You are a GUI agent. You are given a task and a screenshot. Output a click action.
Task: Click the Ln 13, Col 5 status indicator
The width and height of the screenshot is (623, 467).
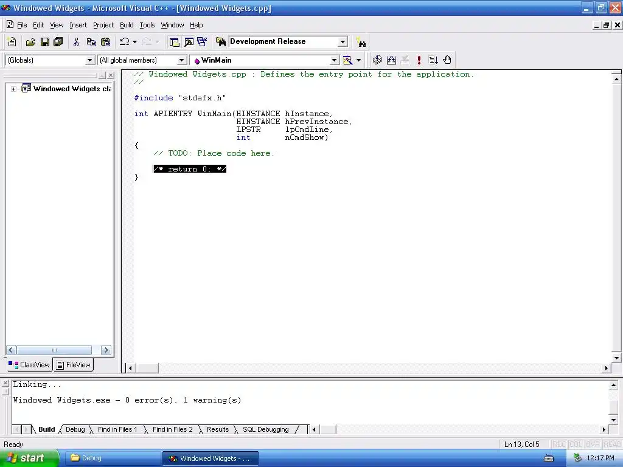click(x=522, y=445)
